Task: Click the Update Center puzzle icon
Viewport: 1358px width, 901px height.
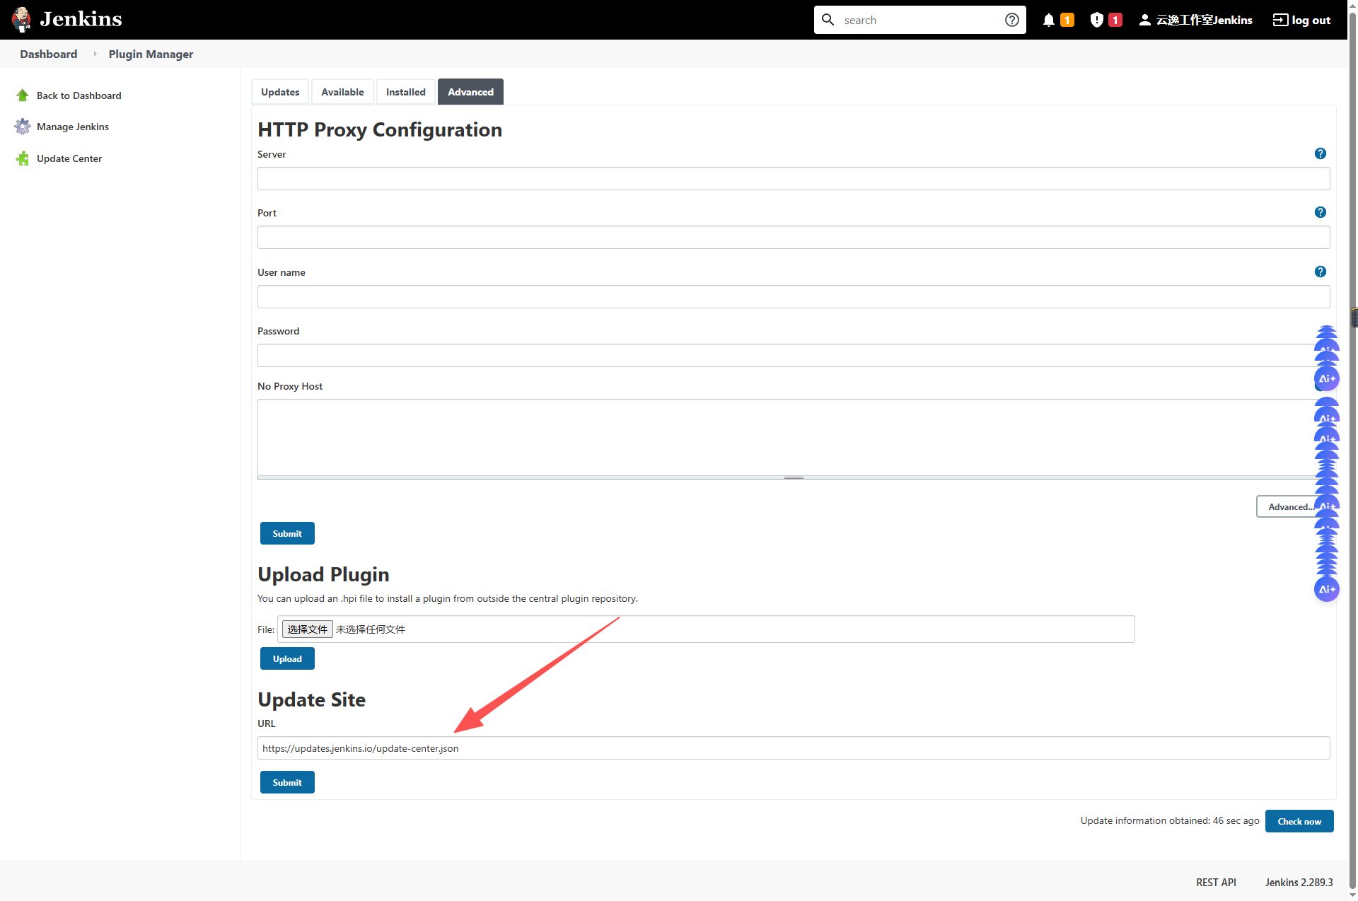Action: [x=23, y=158]
